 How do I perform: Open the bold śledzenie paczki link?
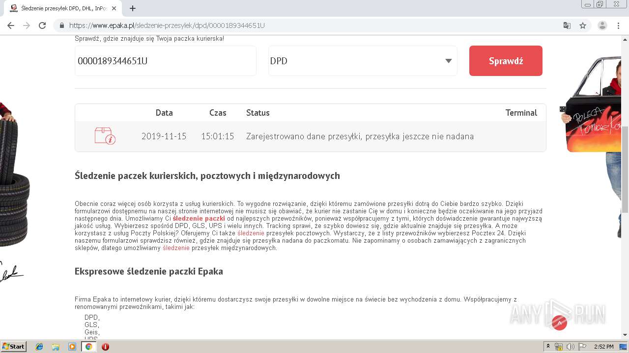(199, 218)
